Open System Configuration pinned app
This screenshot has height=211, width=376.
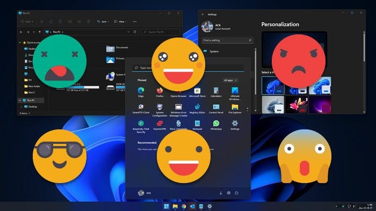(x=160, y=110)
